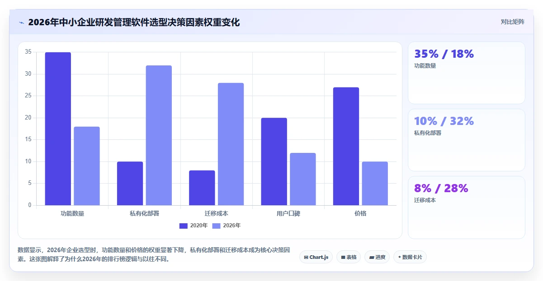Click the 2026年 bar for 迁移成本
The width and height of the screenshot is (543, 281).
(231, 144)
